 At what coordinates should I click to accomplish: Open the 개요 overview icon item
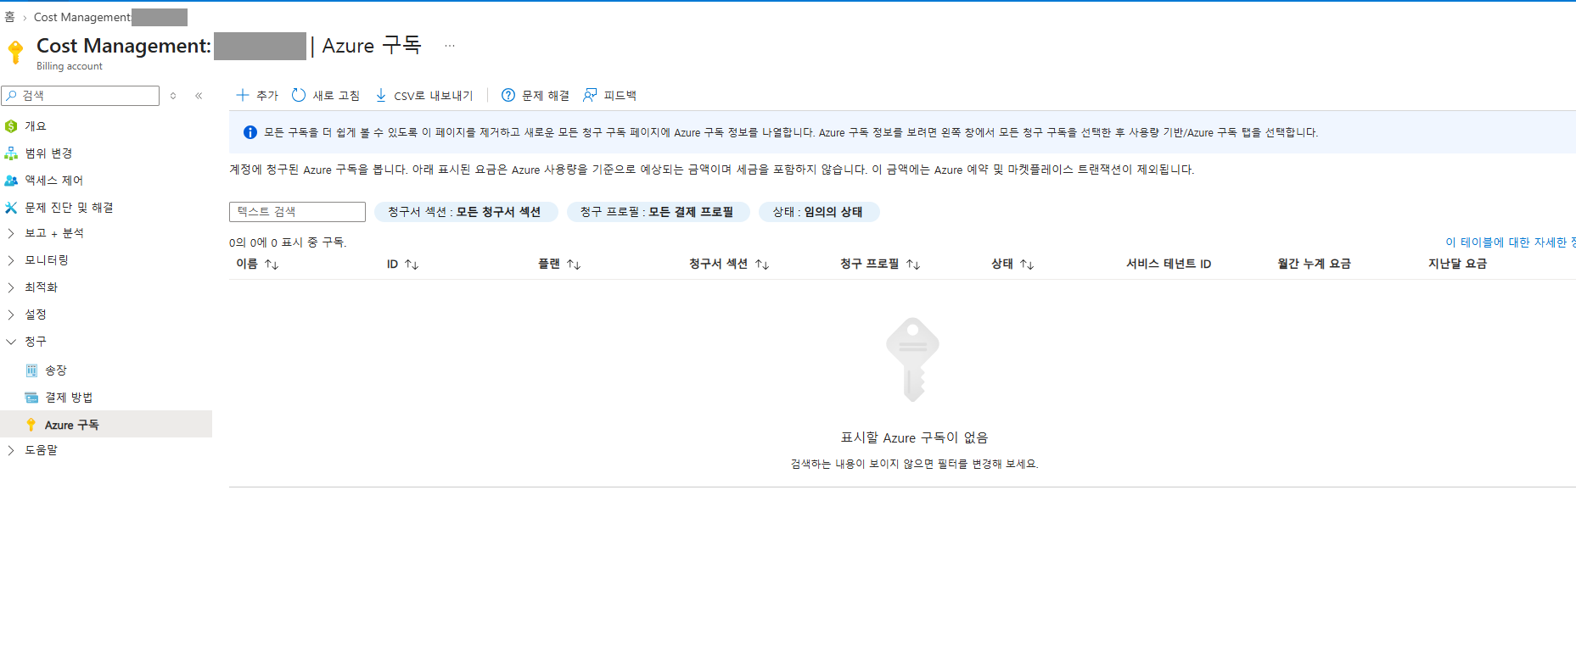pos(11,126)
